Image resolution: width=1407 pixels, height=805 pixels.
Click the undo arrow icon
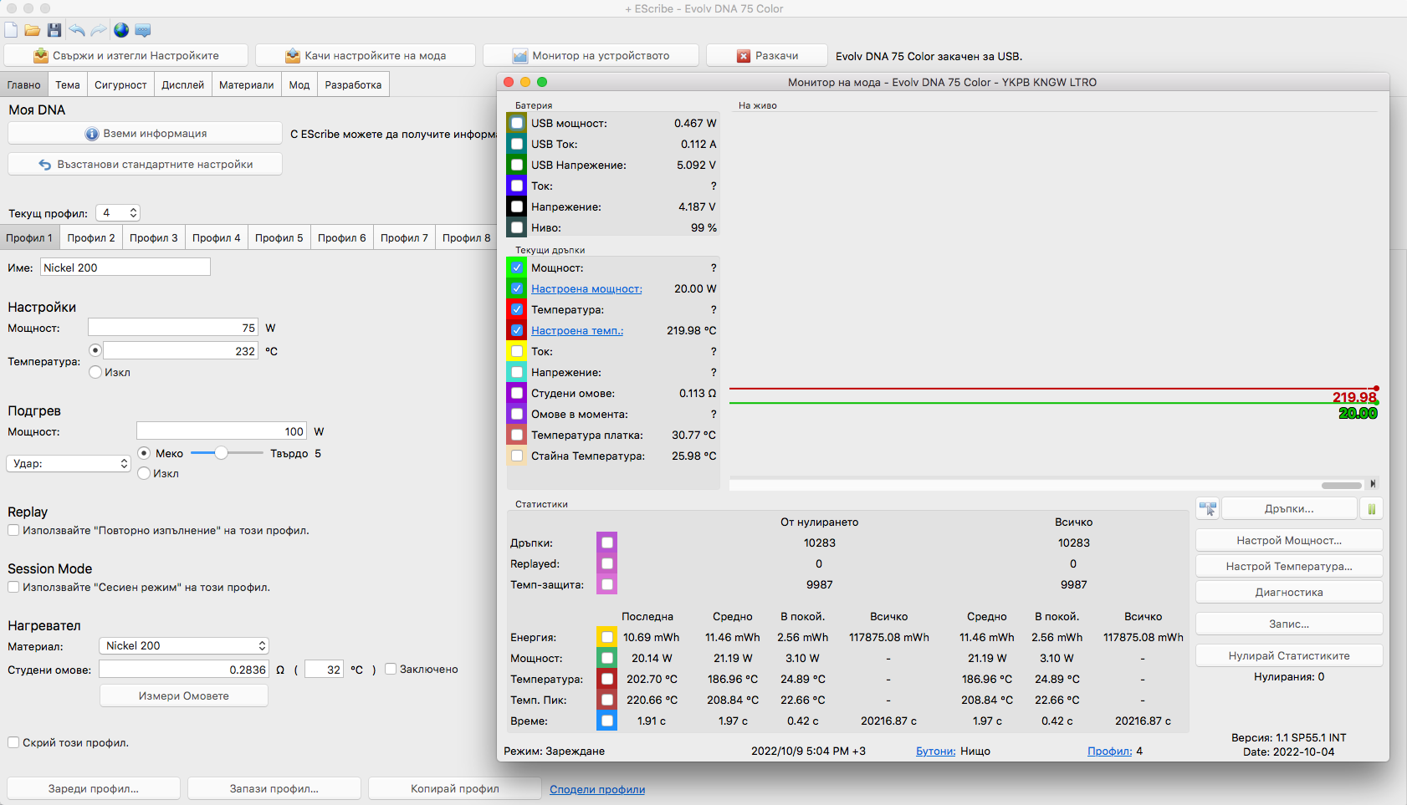coord(77,30)
